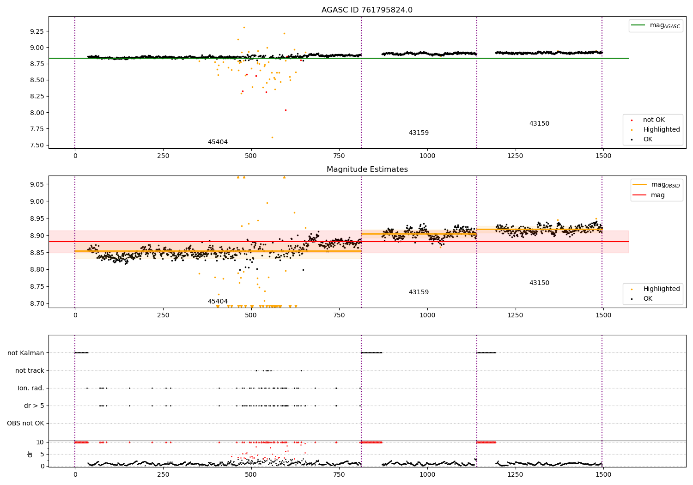The image size is (693, 485).
Task: Click x-tick 1250 under the bottom flags plot
Action: pyautogui.click(x=516, y=475)
